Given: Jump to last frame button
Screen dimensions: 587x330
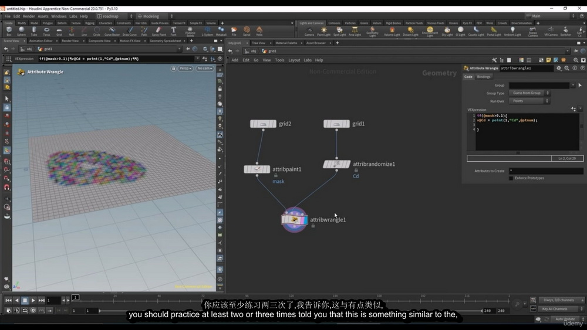Looking at the screenshot, I should [x=42, y=300].
